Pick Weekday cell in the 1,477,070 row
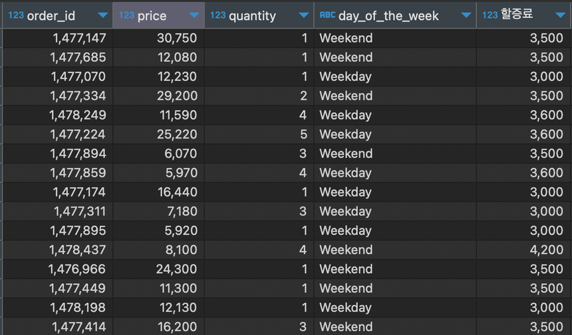Screen dimensions: 572x335 (395, 77)
